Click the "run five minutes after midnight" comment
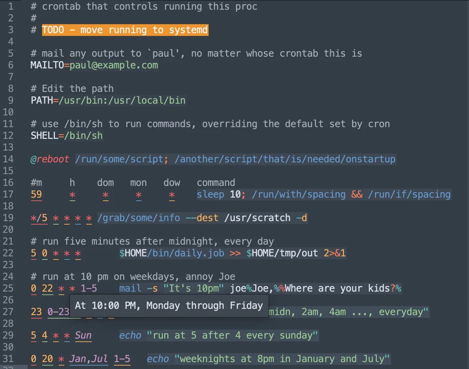This screenshot has height=369, width=469. tap(152, 242)
